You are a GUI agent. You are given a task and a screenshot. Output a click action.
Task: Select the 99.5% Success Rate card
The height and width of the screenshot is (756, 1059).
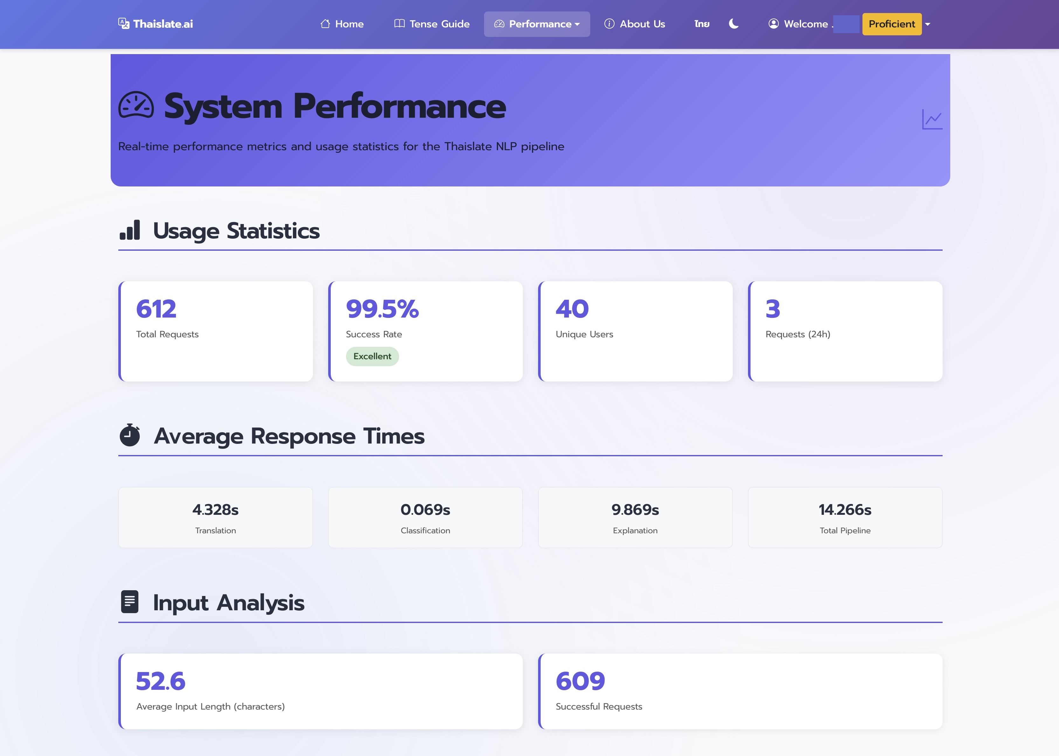426,331
